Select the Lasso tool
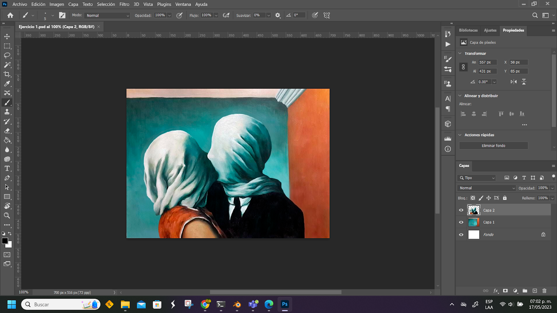This screenshot has height=313, width=557. [7, 55]
